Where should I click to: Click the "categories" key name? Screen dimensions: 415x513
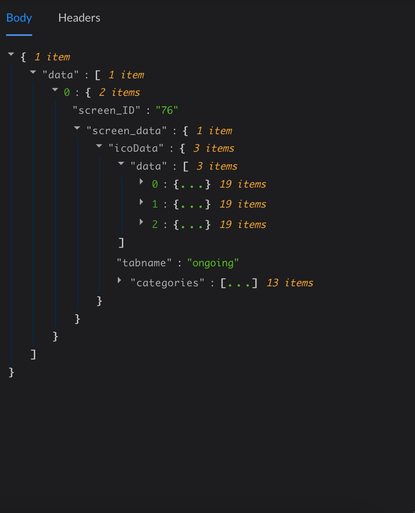[167, 283]
